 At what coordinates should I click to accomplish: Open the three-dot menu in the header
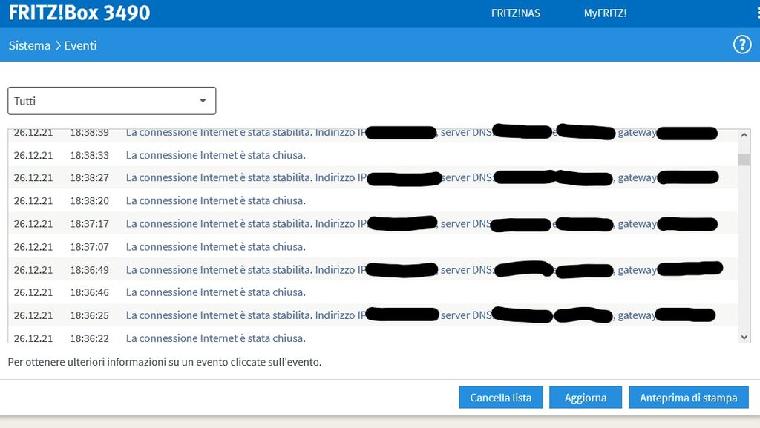coord(757,13)
